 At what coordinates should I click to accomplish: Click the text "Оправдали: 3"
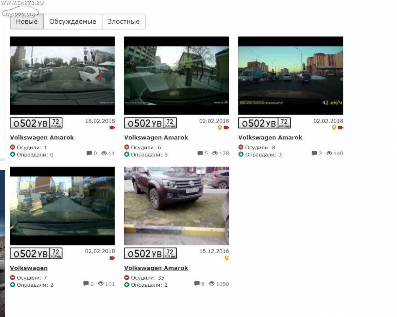click(x=263, y=155)
